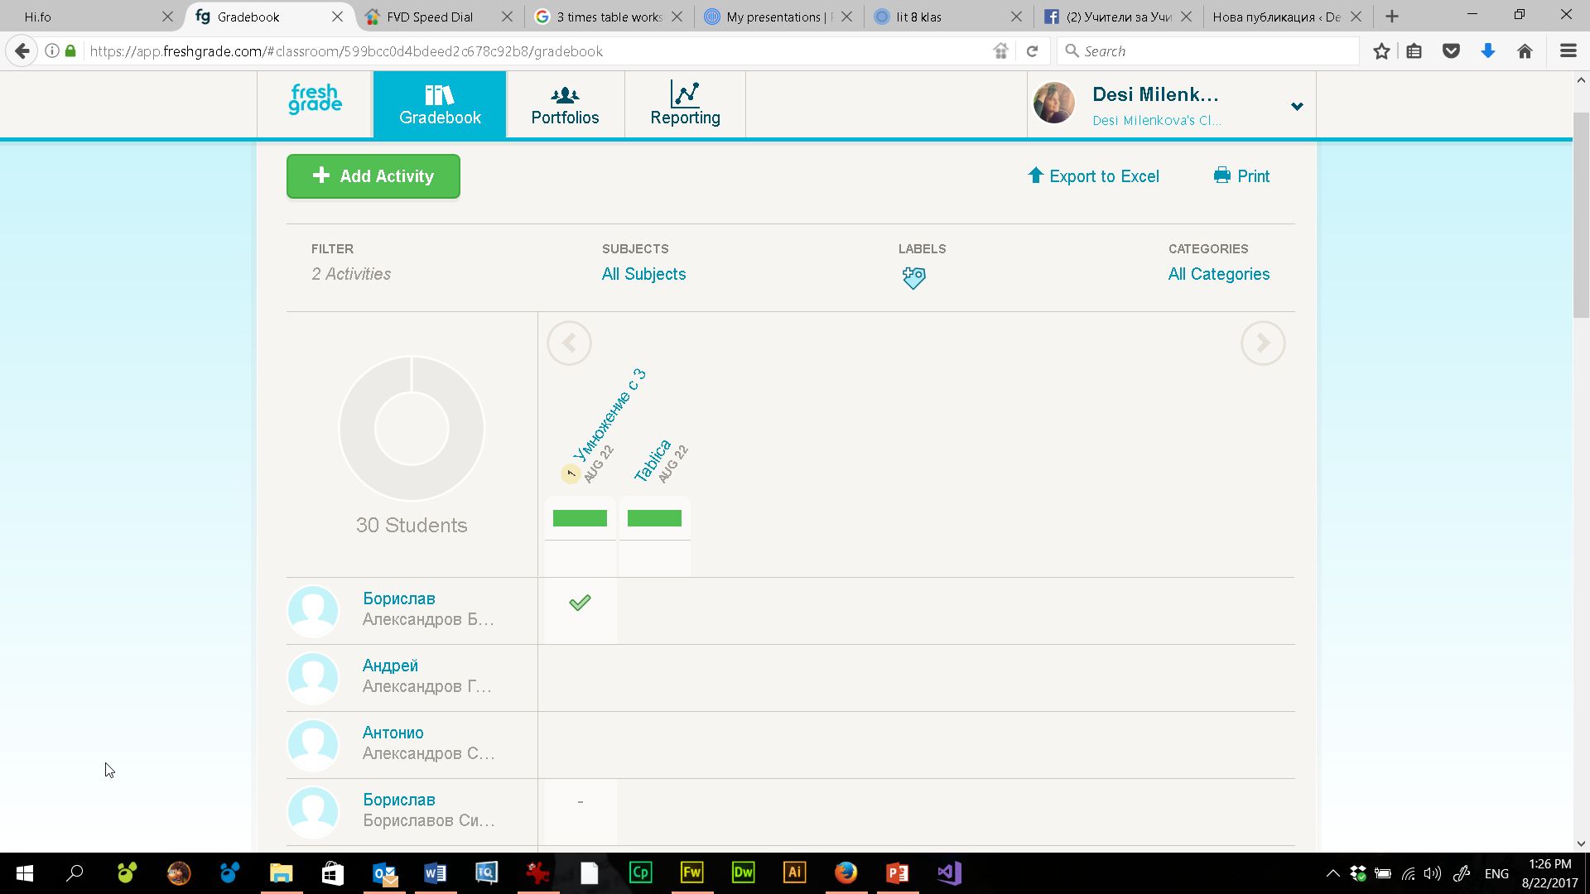Click the Print printer icon
1590x894 pixels.
(1221, 175)
